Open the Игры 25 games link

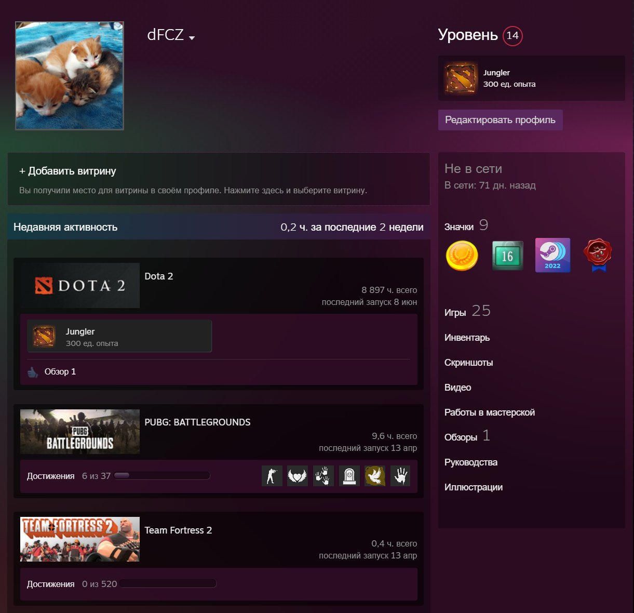(x=467, y=311)
